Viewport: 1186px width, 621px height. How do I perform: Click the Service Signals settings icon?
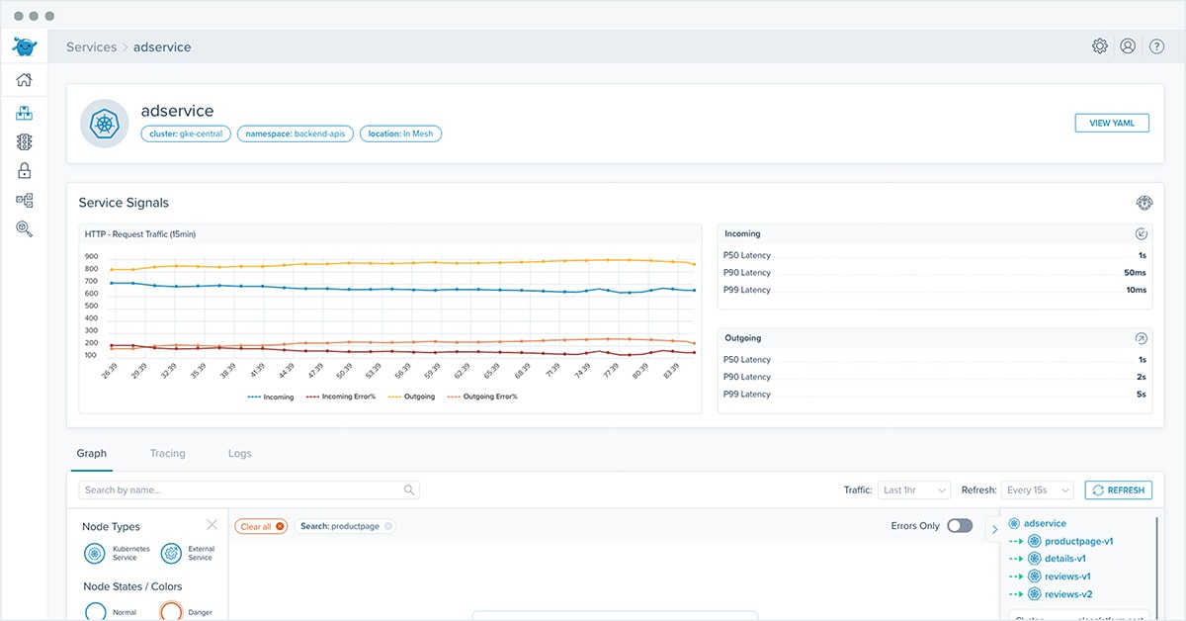(x=1144, y=203)
